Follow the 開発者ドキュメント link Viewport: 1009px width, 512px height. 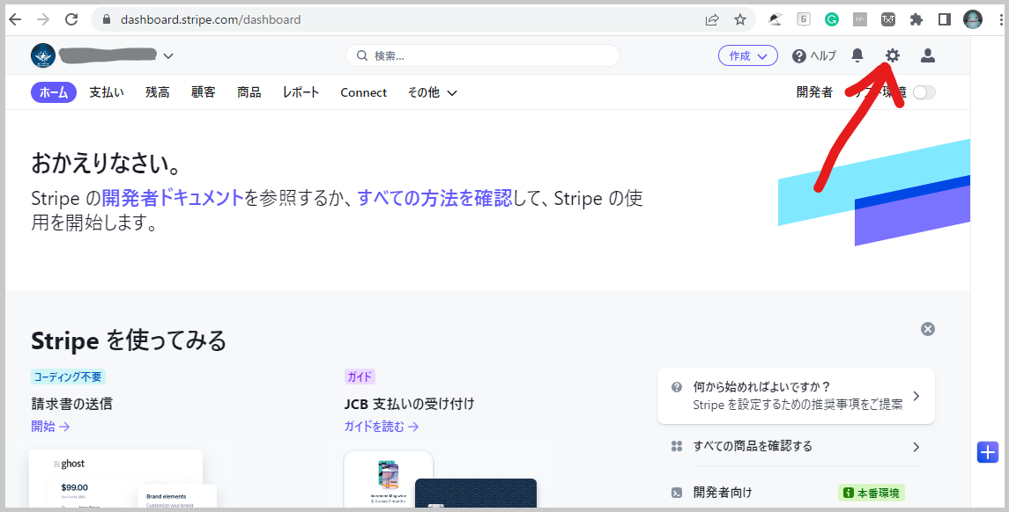click(x=173, y=197)
